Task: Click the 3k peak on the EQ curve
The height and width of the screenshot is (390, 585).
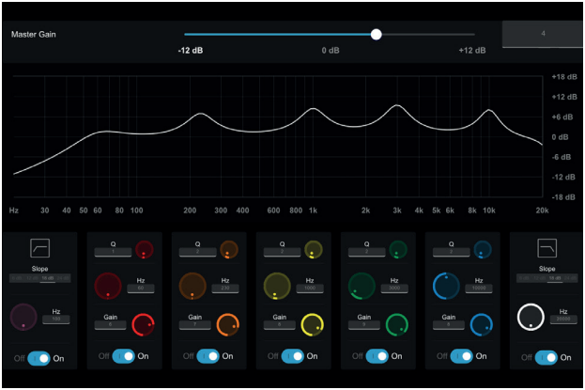Action: pyautogui.click(x=397, y=106)
